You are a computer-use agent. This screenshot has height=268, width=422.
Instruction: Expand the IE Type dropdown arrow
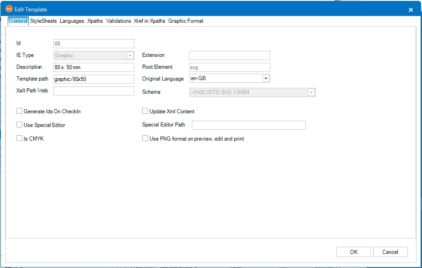point(130,56)
